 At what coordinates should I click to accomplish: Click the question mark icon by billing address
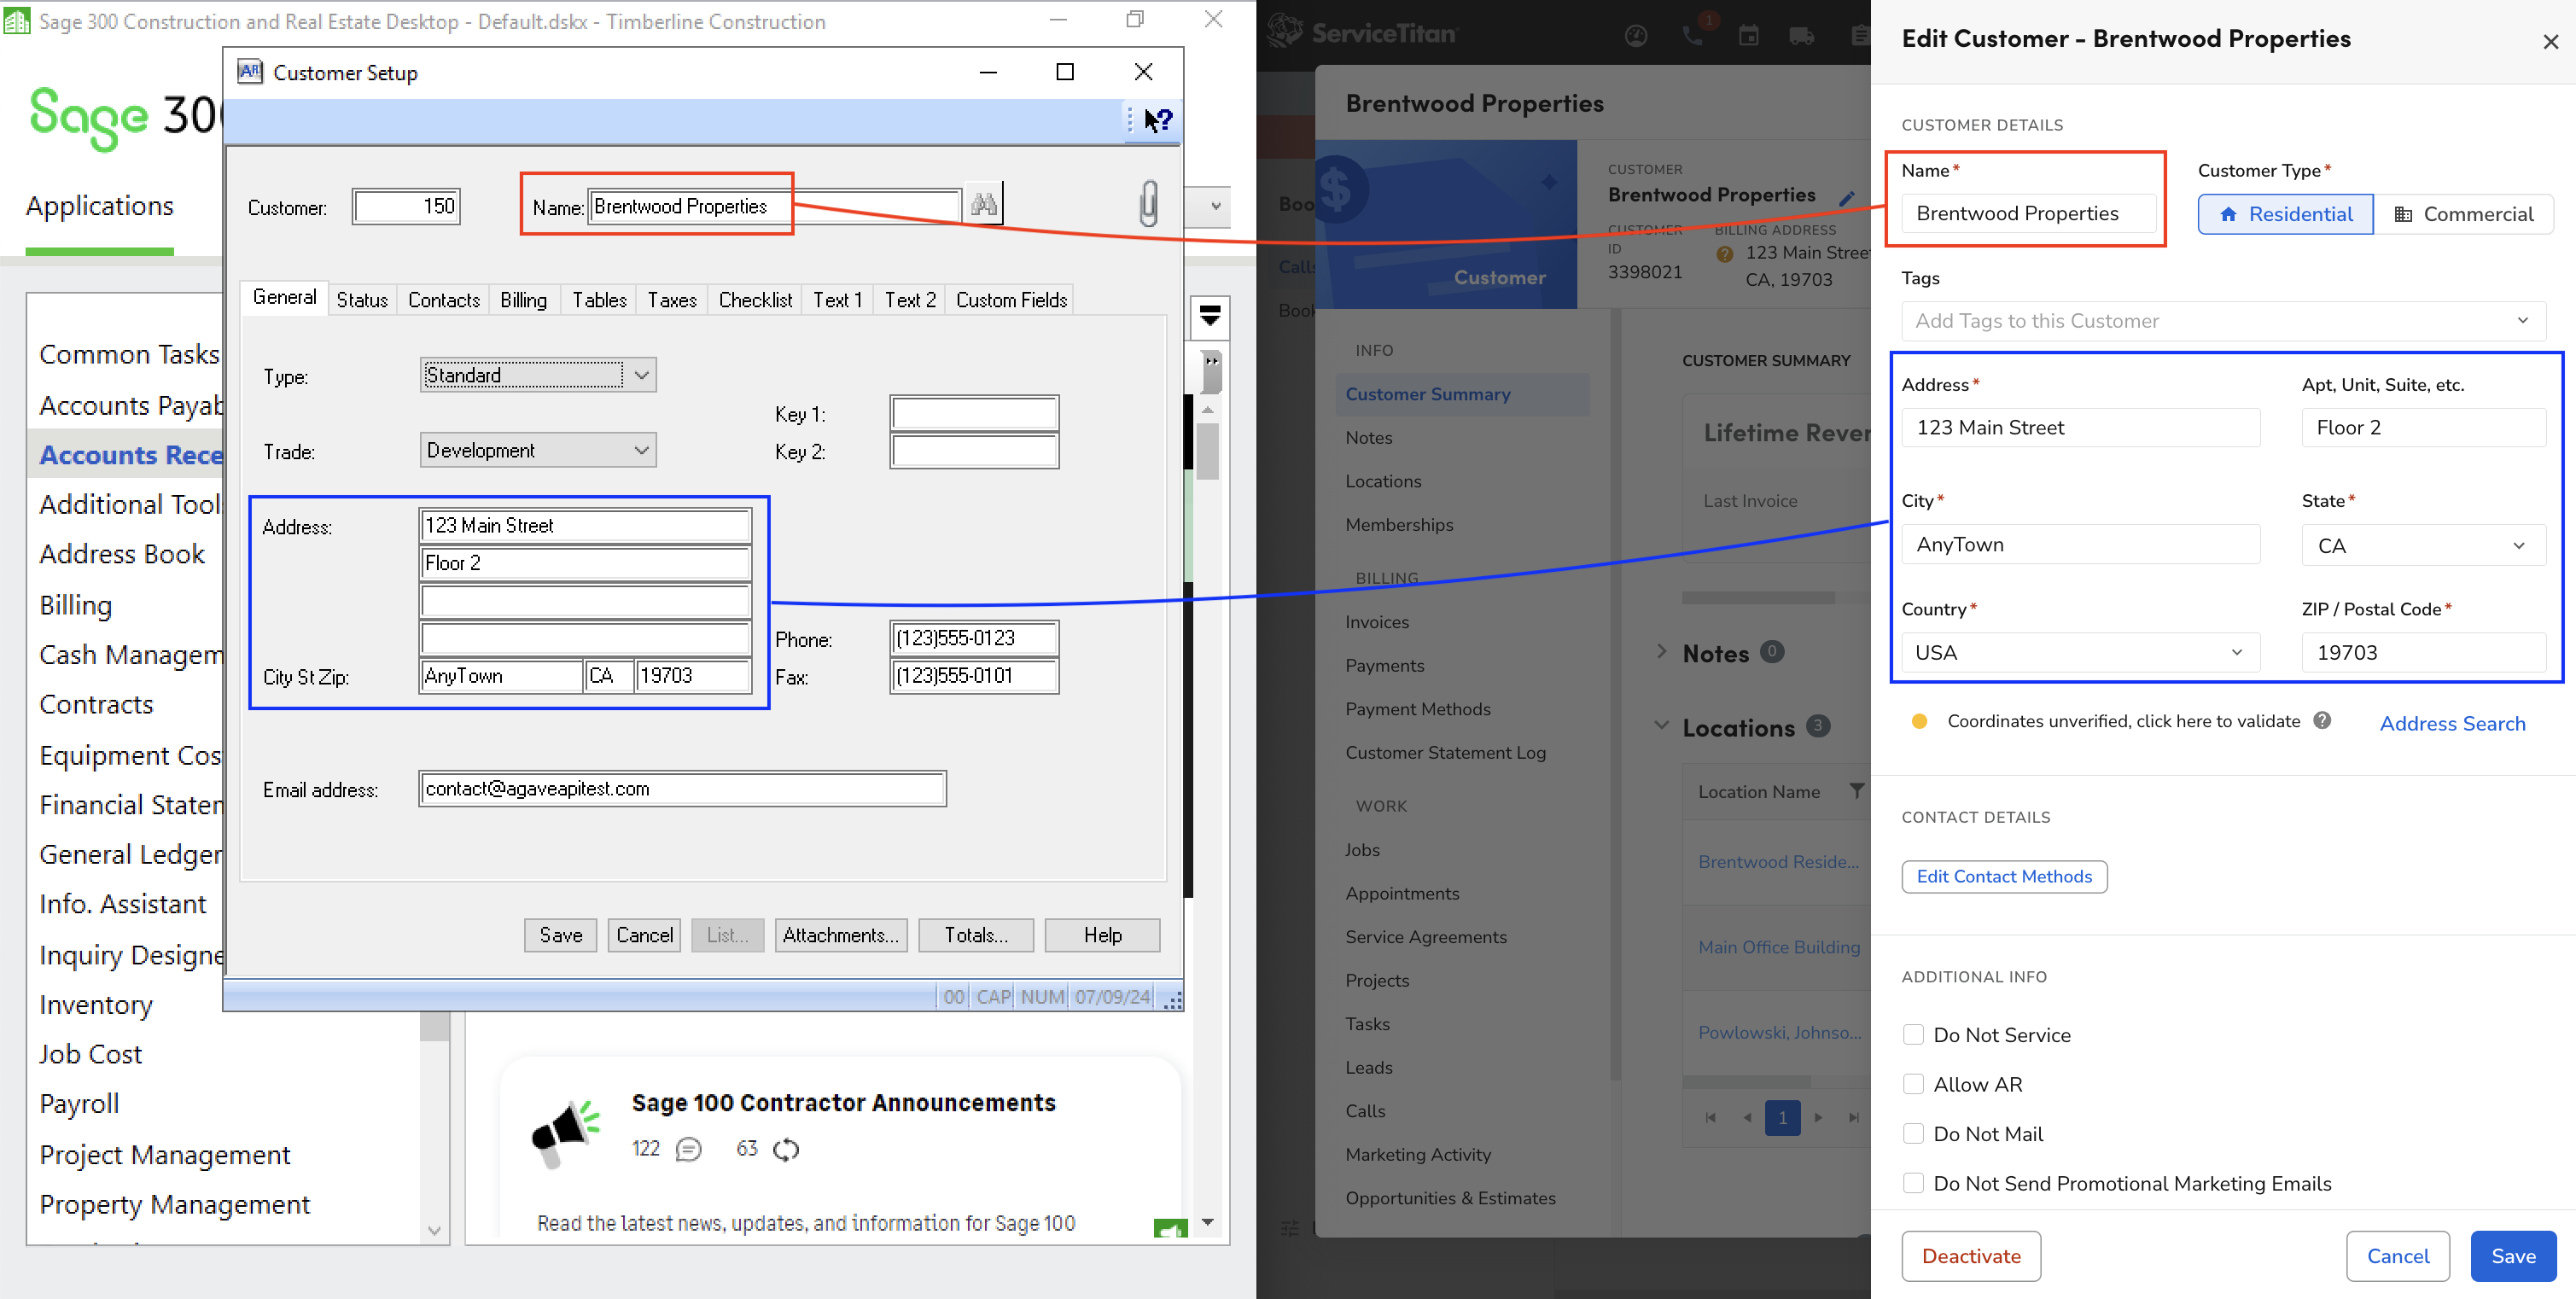[1724, 254]
